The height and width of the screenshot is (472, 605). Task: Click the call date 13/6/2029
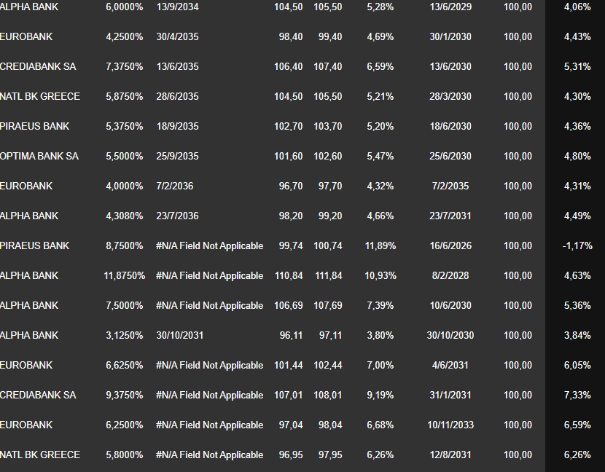[x=450, y=7]
